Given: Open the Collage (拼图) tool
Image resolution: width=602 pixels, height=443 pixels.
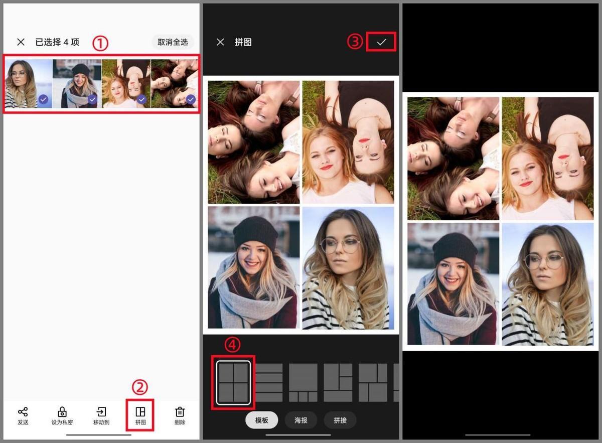Looking at the screenshot, I should pyautogui.click(x=140, y=415).
